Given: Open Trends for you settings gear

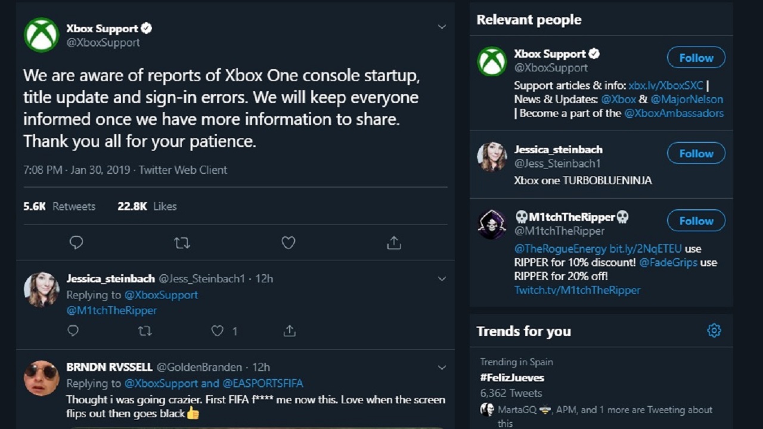Looking at the screenshot, I should point(714,331).
